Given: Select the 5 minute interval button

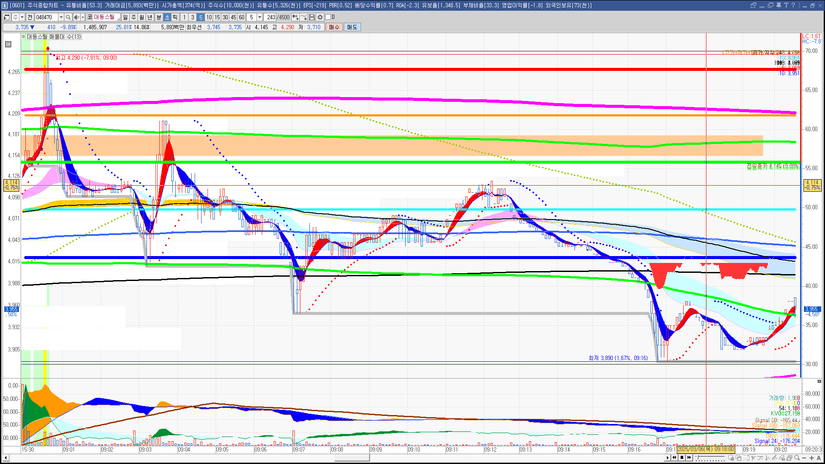Looking at the screenshot, I should (201, 17).
